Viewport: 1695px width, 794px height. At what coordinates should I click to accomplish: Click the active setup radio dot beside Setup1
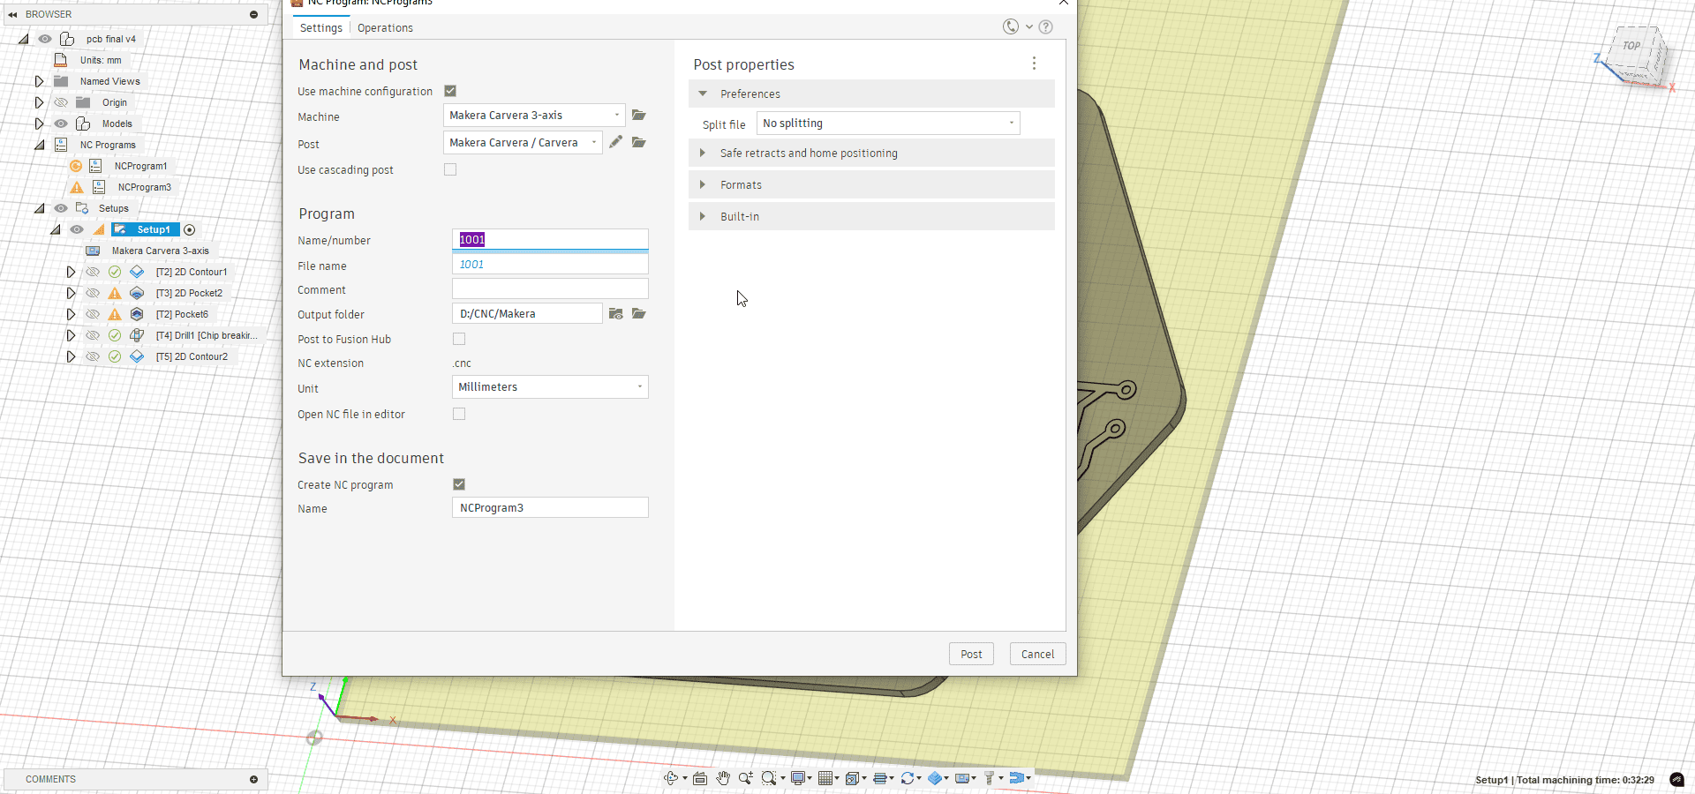[189, 229]
